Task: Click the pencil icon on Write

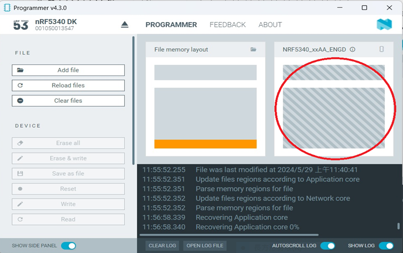Action: 20,204
